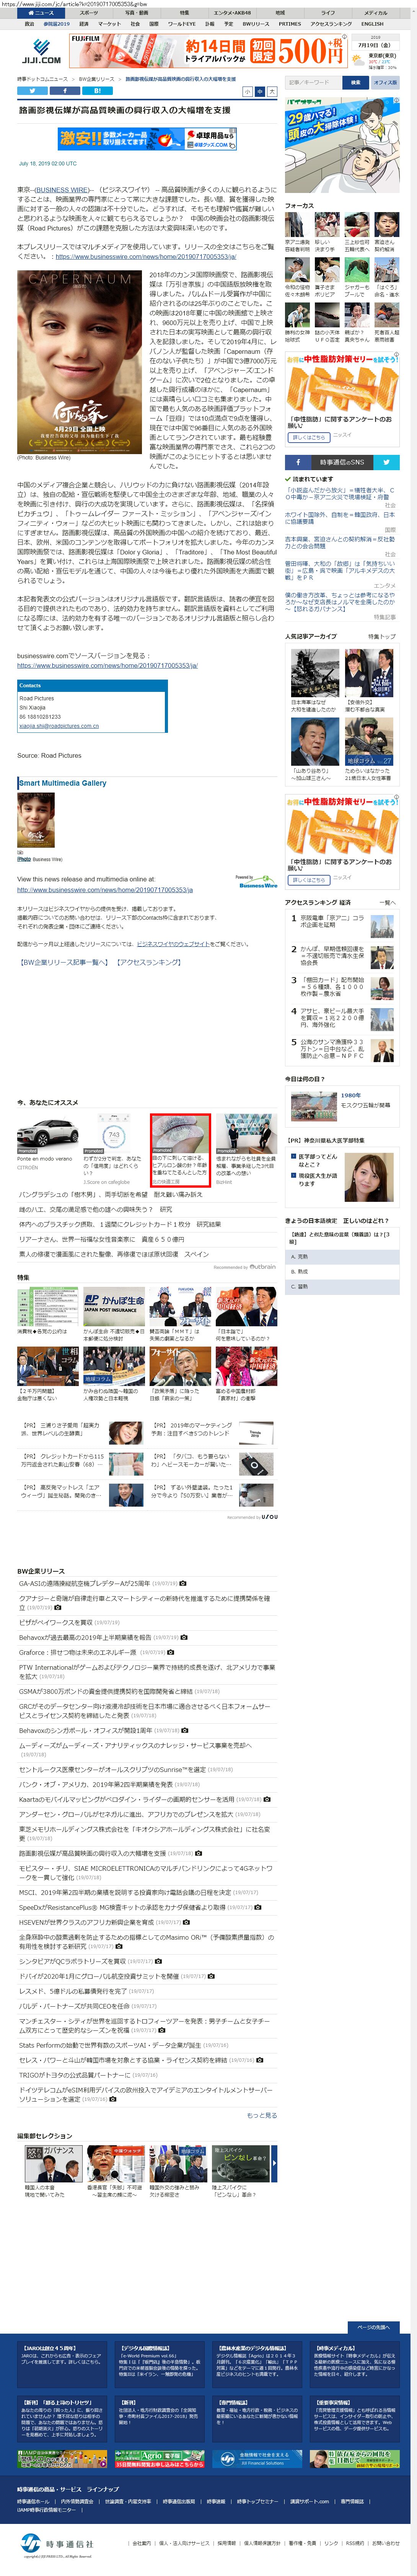The image size is (417, 2576).
Task: Click the ページの先頭へ button
Action: 374,2327
